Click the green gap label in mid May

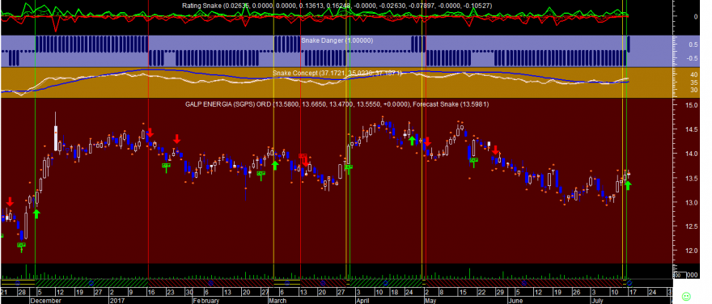point(473,160)
